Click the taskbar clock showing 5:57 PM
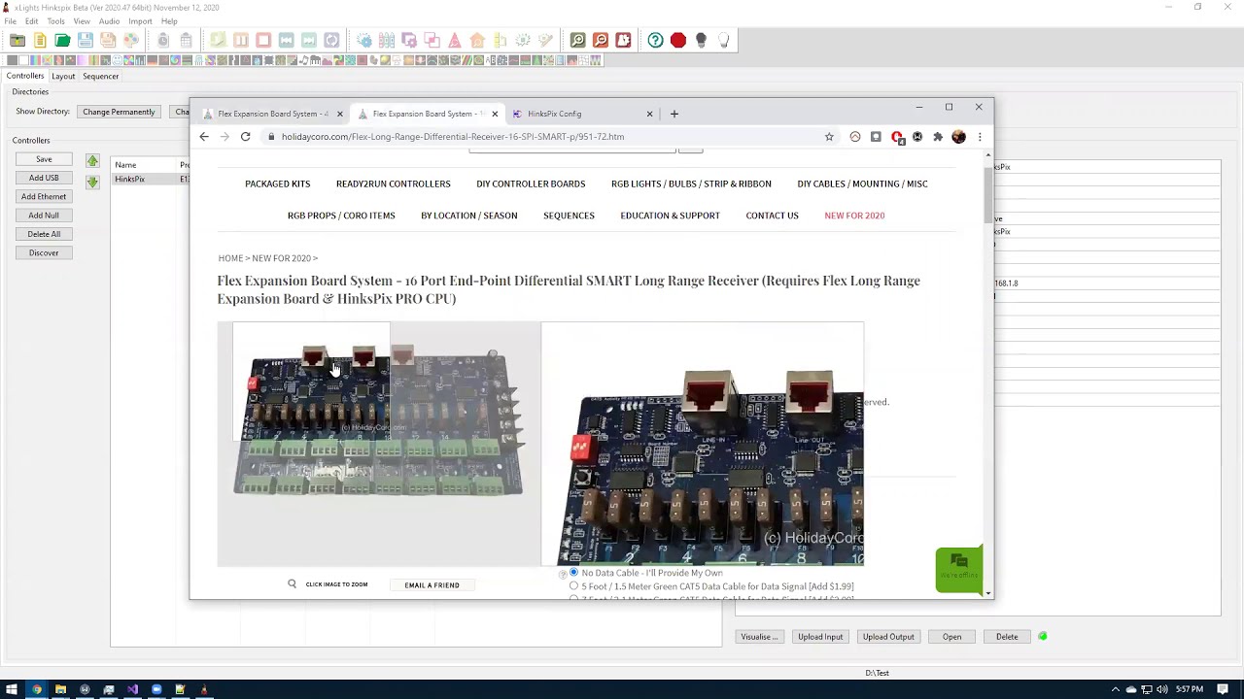This screenshot has height=699, width=1244. point(1190,689)
